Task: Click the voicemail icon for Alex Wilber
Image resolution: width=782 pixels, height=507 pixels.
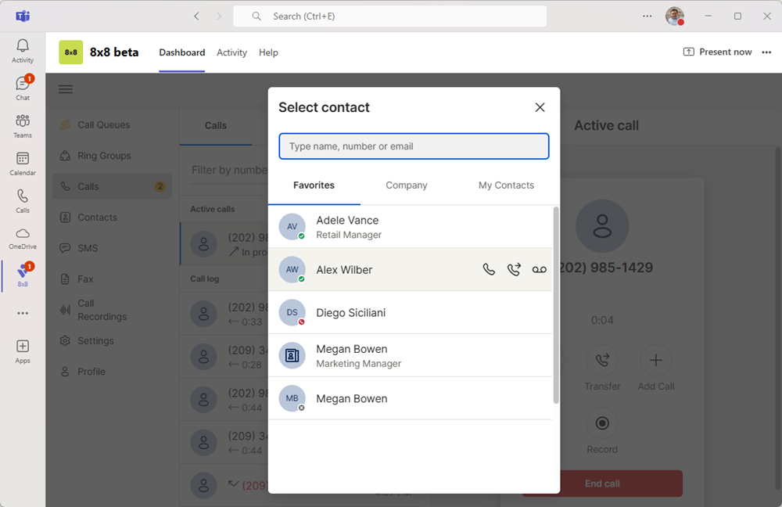Action: [539, 270]
